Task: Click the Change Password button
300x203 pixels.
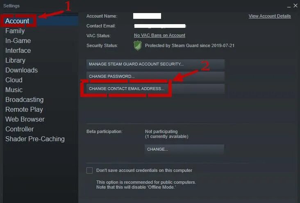Action: click(155, 77)
